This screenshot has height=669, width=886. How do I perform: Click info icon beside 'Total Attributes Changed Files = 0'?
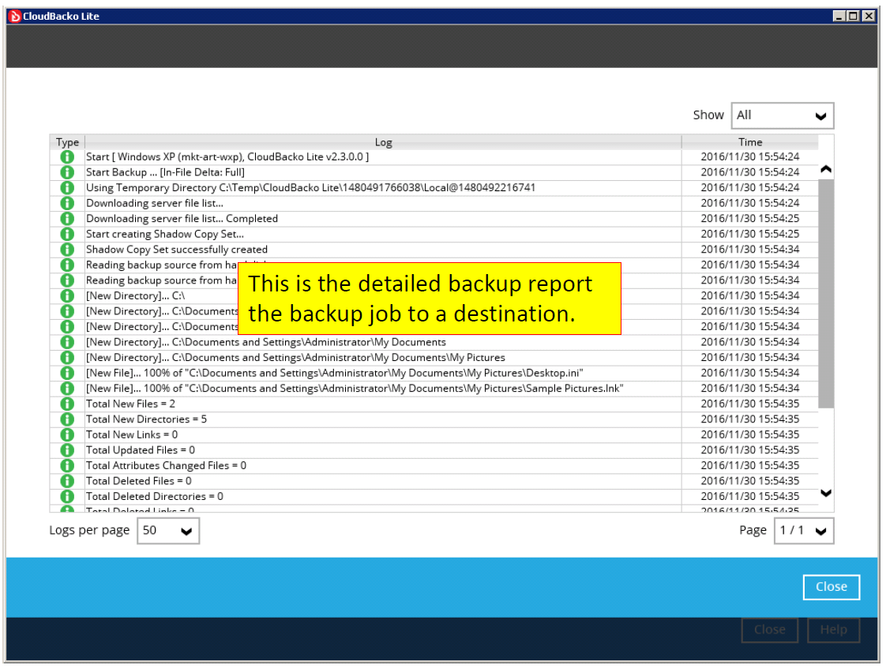67,465
